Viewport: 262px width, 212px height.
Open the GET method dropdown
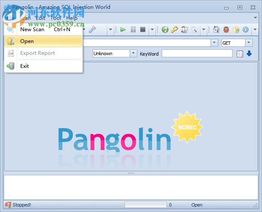click(249, 43)
